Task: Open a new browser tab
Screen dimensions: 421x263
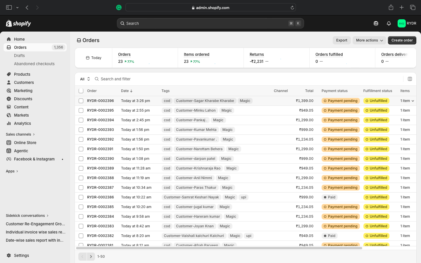Action: tap(402, 8)
